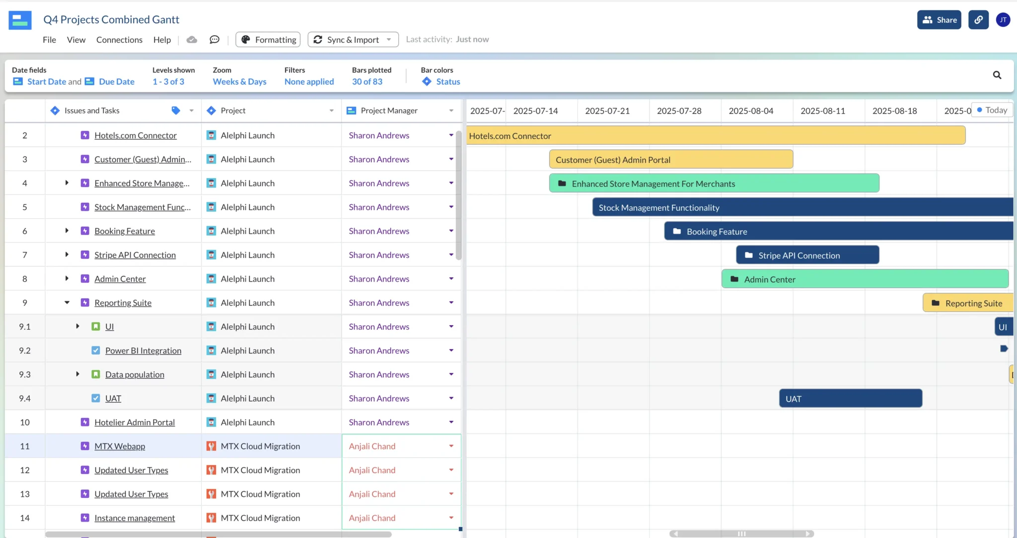Click the search magnifier icon
The width and height of the screenshot is (1017, 538).
[x=998, y=75]
